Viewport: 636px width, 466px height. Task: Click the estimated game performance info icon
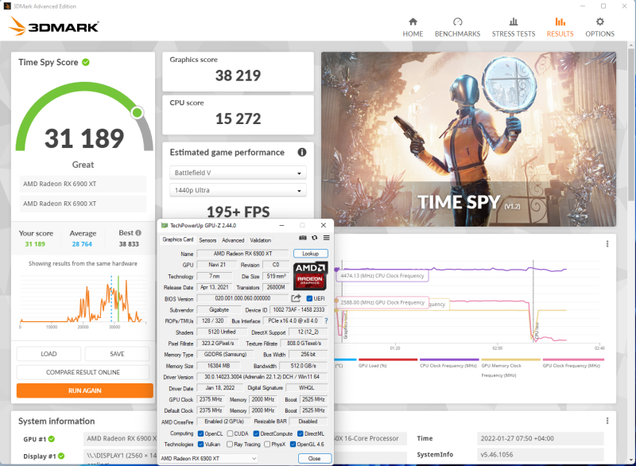click(x=302, y=152)
